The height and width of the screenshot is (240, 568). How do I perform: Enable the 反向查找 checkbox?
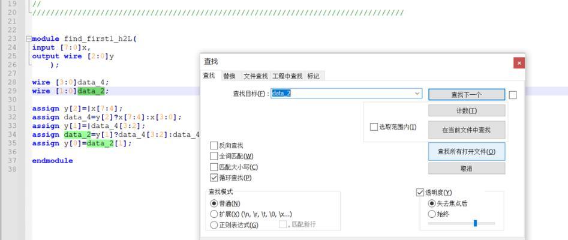214,146
